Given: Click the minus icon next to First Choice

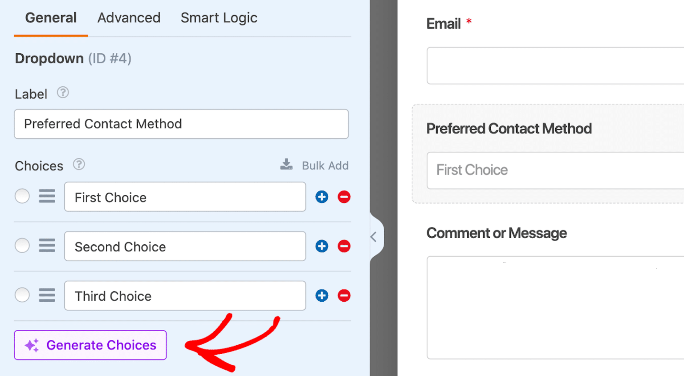Looking at the screenshot, I should click(344, 197).
